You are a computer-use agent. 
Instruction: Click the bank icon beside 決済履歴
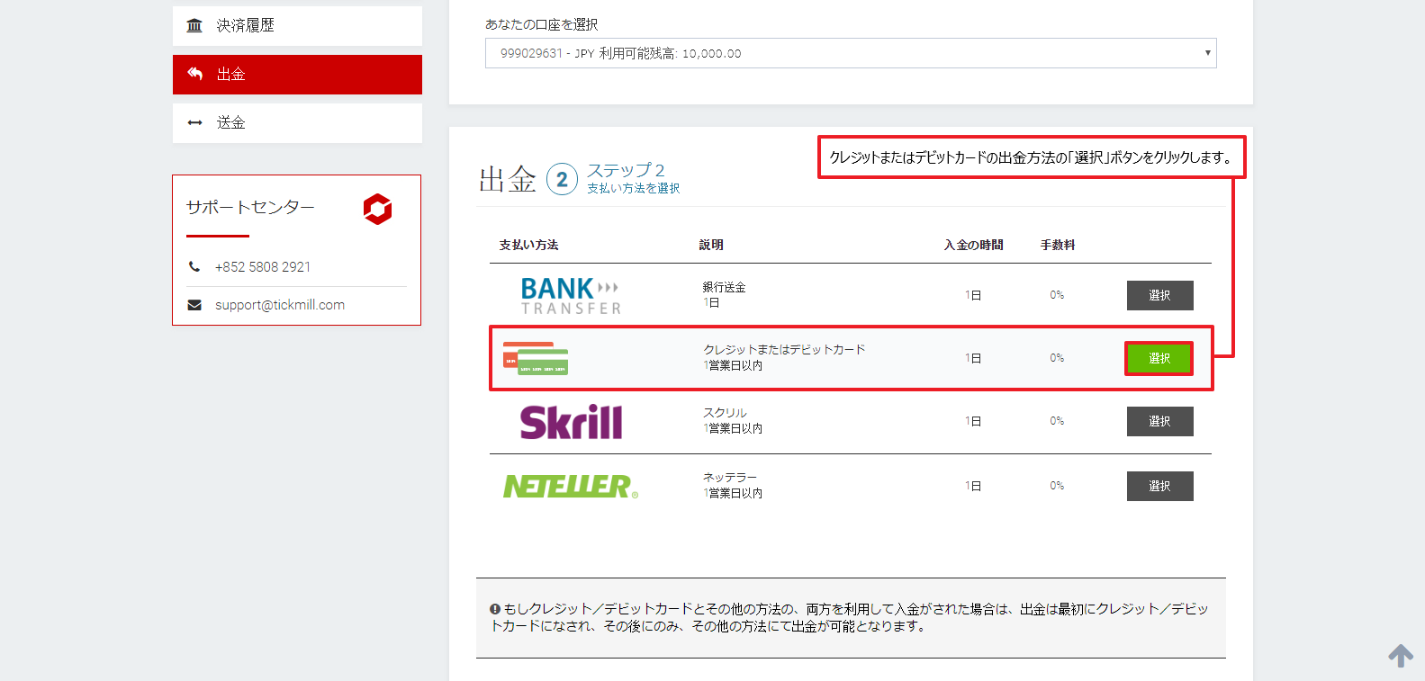[x=194, y=25]
